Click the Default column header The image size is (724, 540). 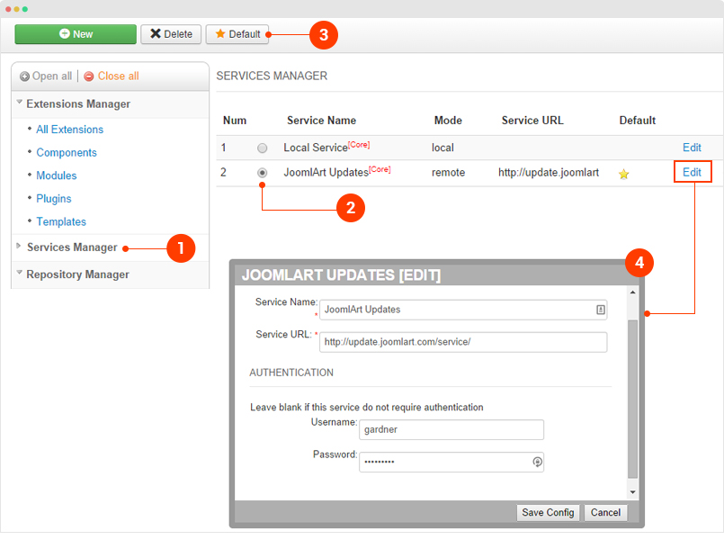click(x=637, y=121)
